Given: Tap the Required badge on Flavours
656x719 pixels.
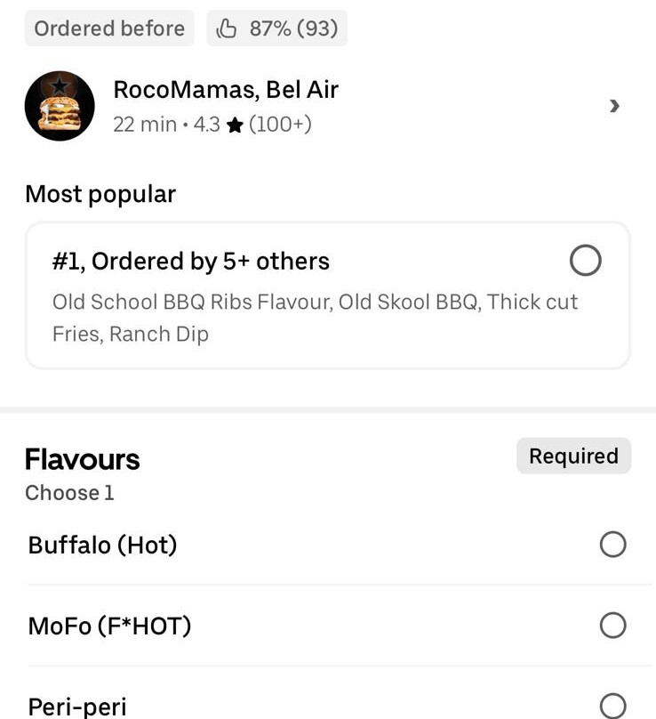Looking at the screenshot, I should pos(573,456).
